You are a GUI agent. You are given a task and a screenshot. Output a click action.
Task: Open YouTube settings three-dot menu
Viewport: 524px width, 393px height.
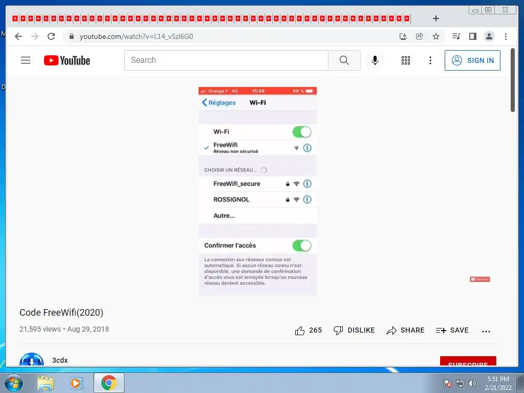430,60
